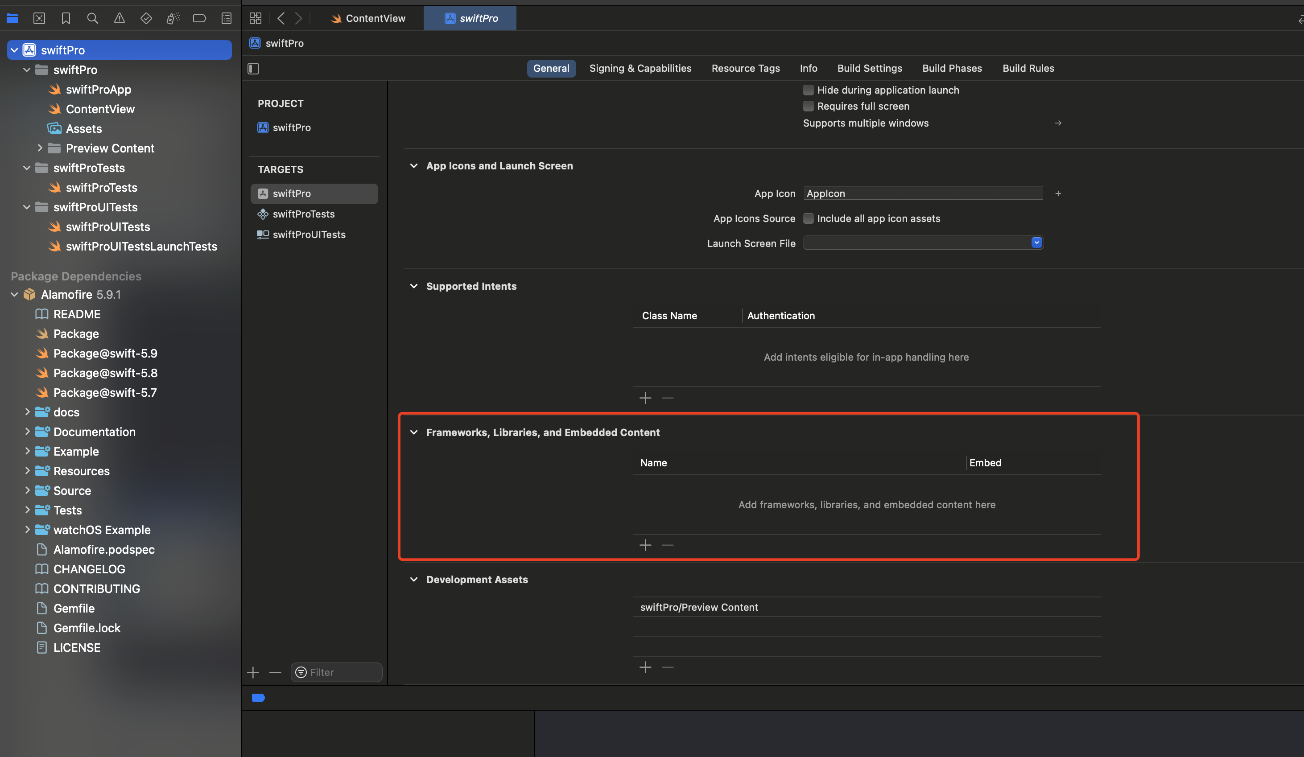
Task: Switch to Build Settings tab
Action: coord(869,68)
